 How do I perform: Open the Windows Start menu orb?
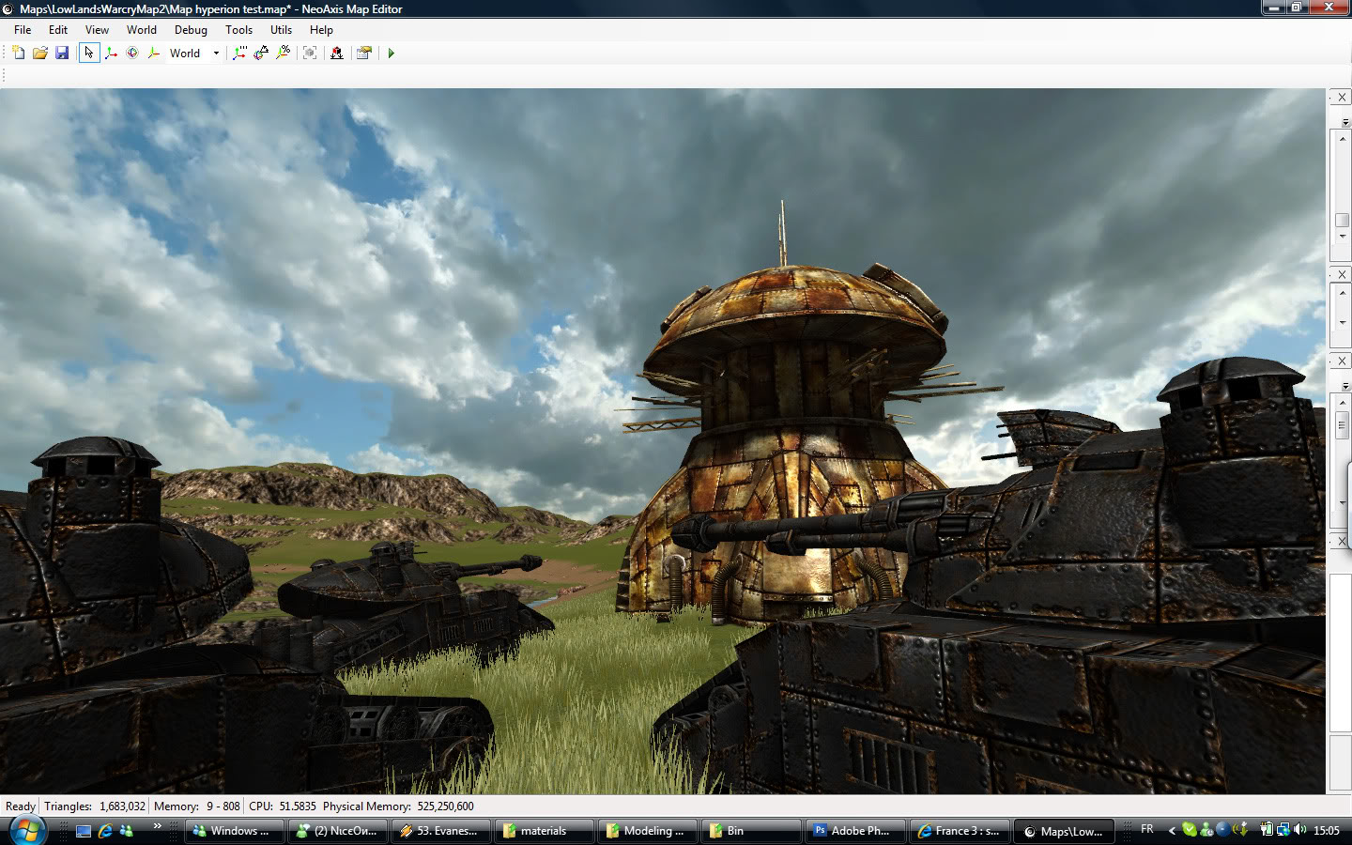tap(25, 830)
